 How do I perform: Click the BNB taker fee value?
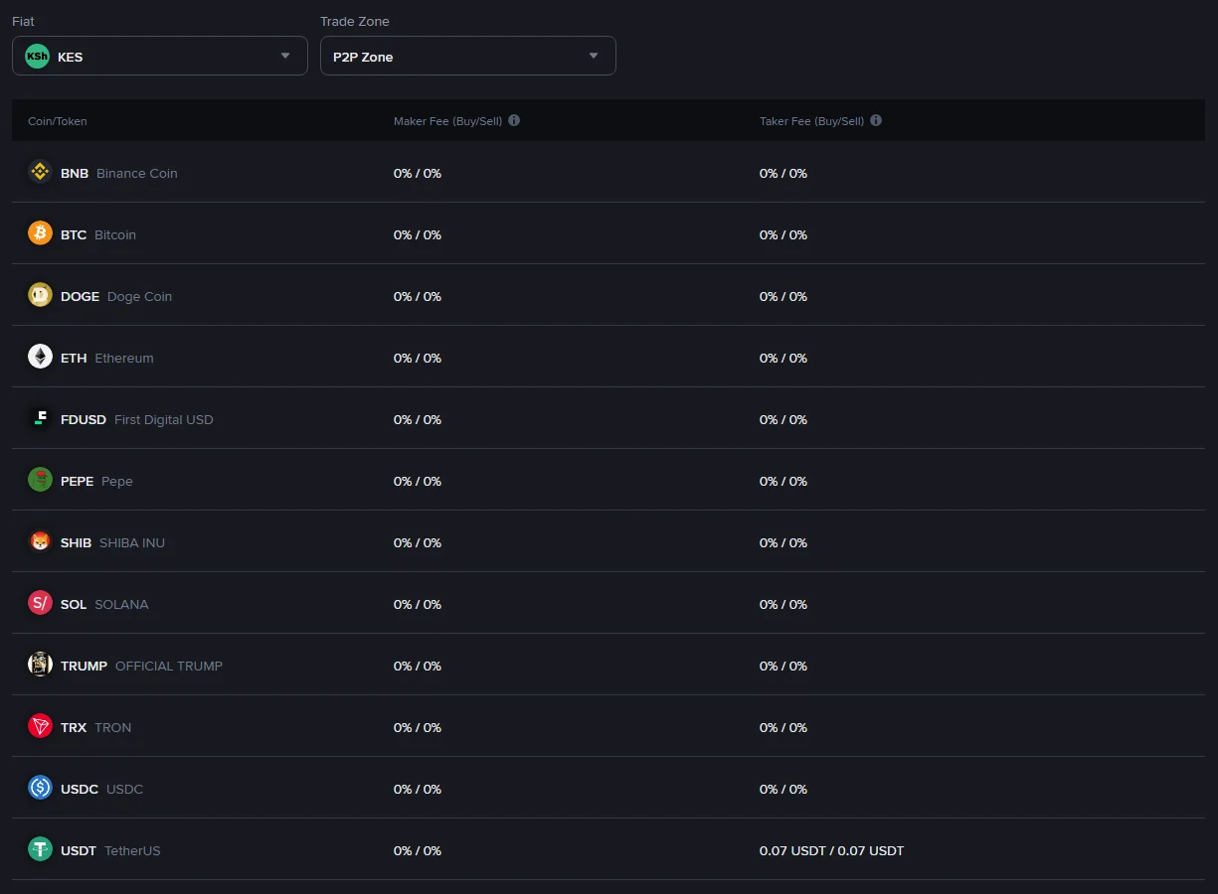(783, 173)
